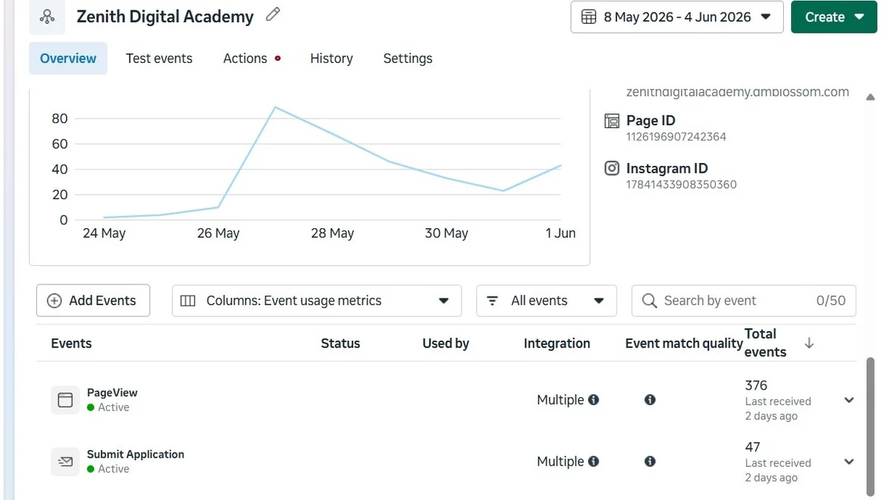This screenshot has width=889, height=500.
Task: Click the info icon next to PageView Multiple
Action: pyautogui.click(x=593, y=399)
